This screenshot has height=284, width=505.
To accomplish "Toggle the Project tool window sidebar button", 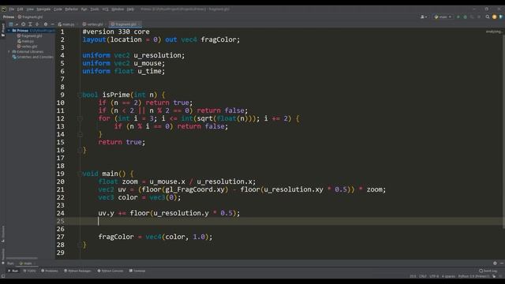I will tap(3, 29).
